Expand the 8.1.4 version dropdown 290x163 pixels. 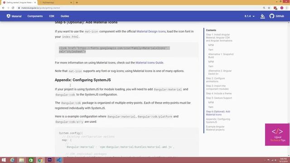249,16
